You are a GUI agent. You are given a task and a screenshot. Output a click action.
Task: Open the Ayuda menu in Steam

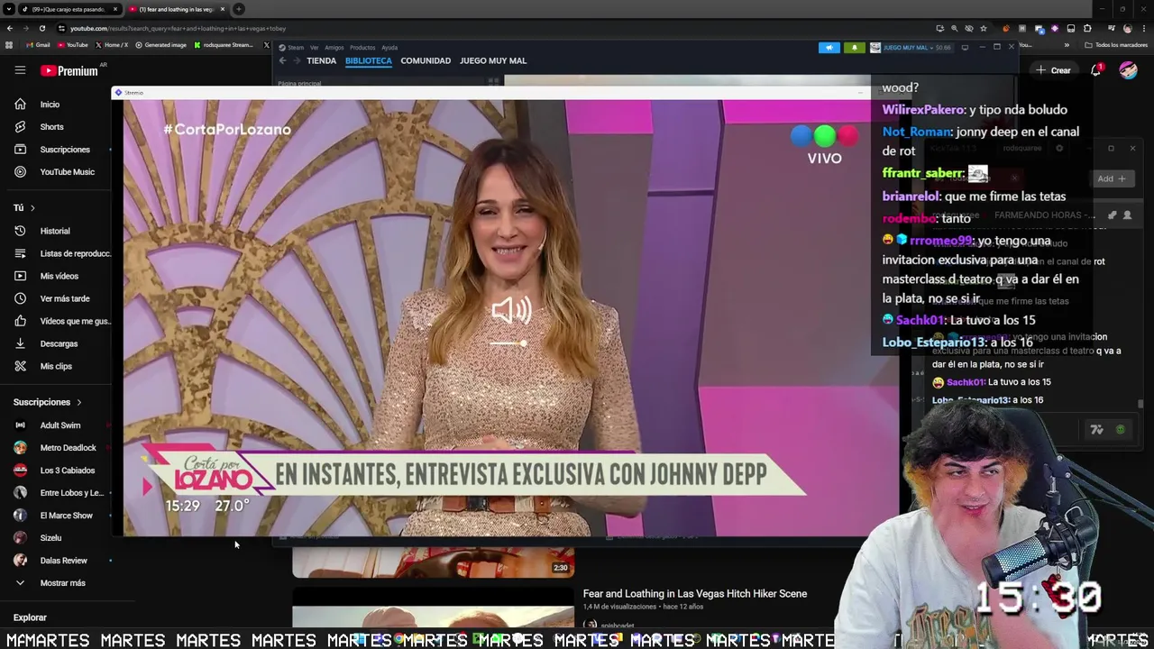pos(389,47)
